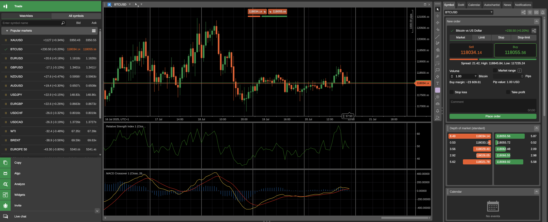This screenshot has width=548, height=222.
Task: Select the arrow marker drawing tool
Action: point(437,77)
